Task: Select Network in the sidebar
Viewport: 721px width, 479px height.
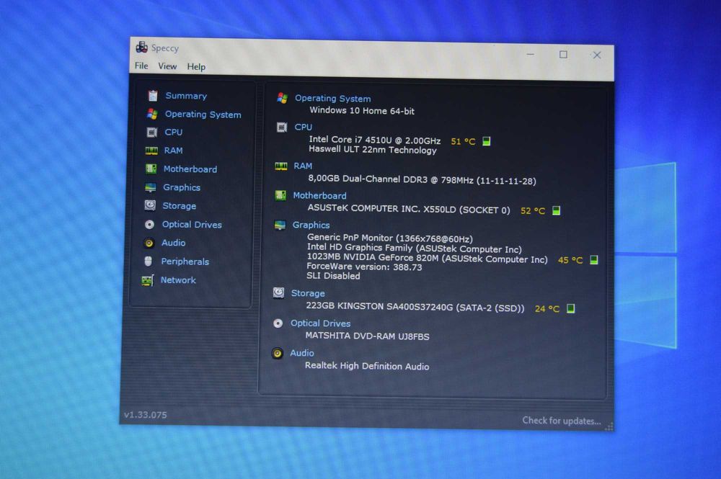Action: 178,280
